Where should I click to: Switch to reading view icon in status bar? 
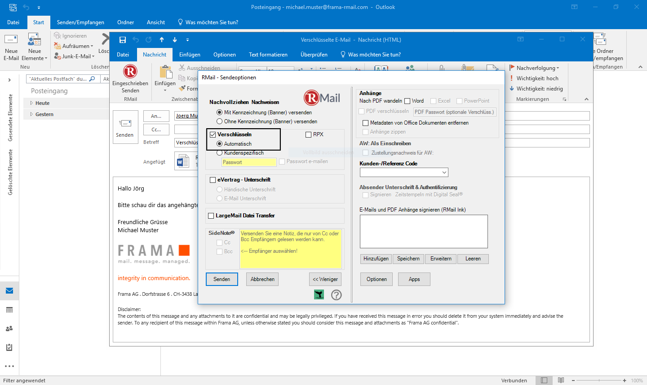[561, 380]
